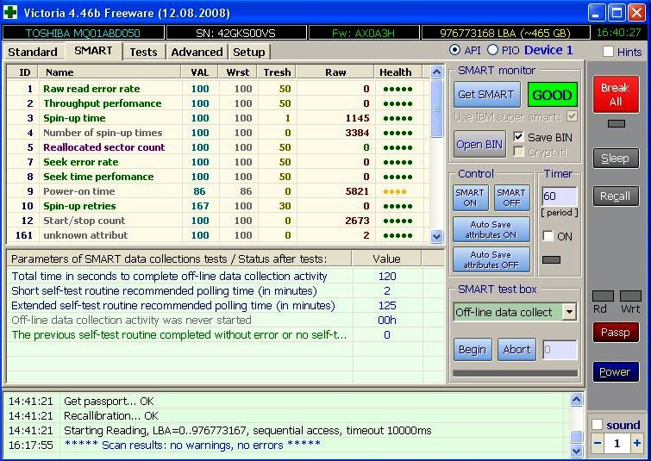Turn SMART ON in Control panel

(470, 198)
